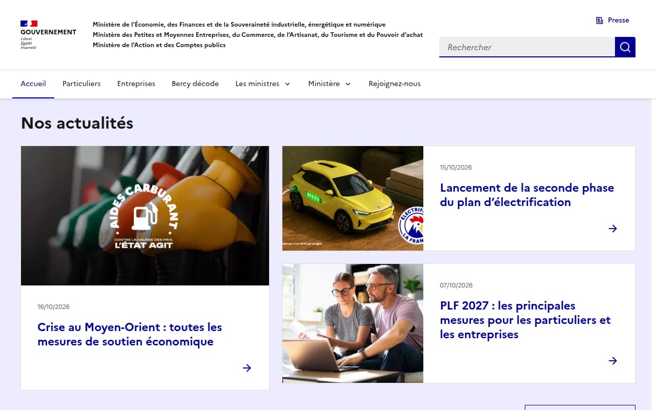The height and width of the screenshot is (410, 656).
Task: Expand the Ministère dropdown menu
Action: pyautogui.click(x=330, y=84)
